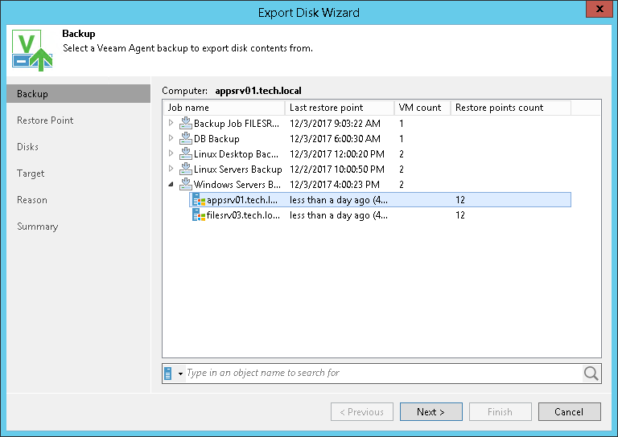Screen dimensions: 618x437
Task: Click restore points count 12 for appsrv01
Action: [x=460, y=200]
